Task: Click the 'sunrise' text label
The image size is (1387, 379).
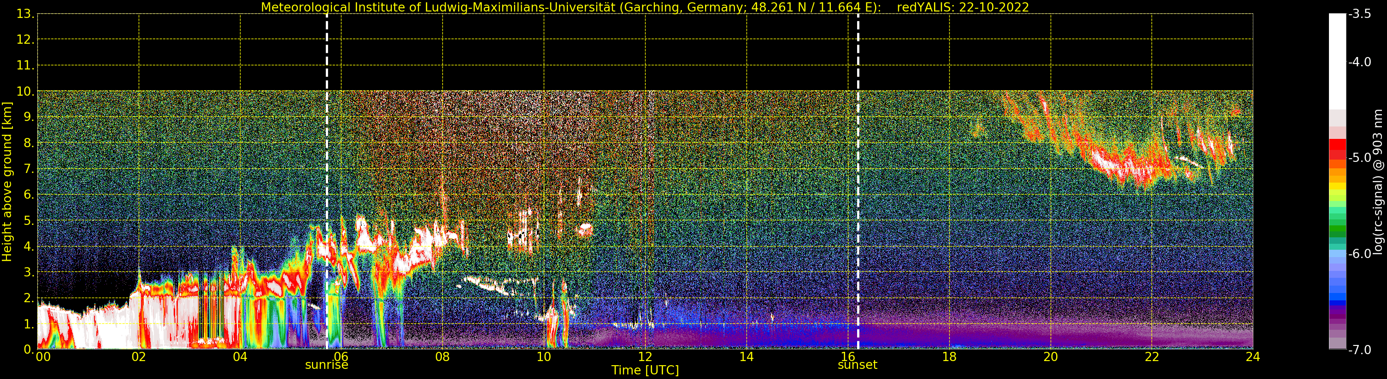Action: point(326,365)
